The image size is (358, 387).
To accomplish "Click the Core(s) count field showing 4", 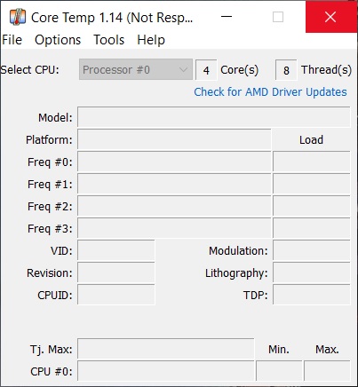I will pyautogui.click(x=206, y=70).
